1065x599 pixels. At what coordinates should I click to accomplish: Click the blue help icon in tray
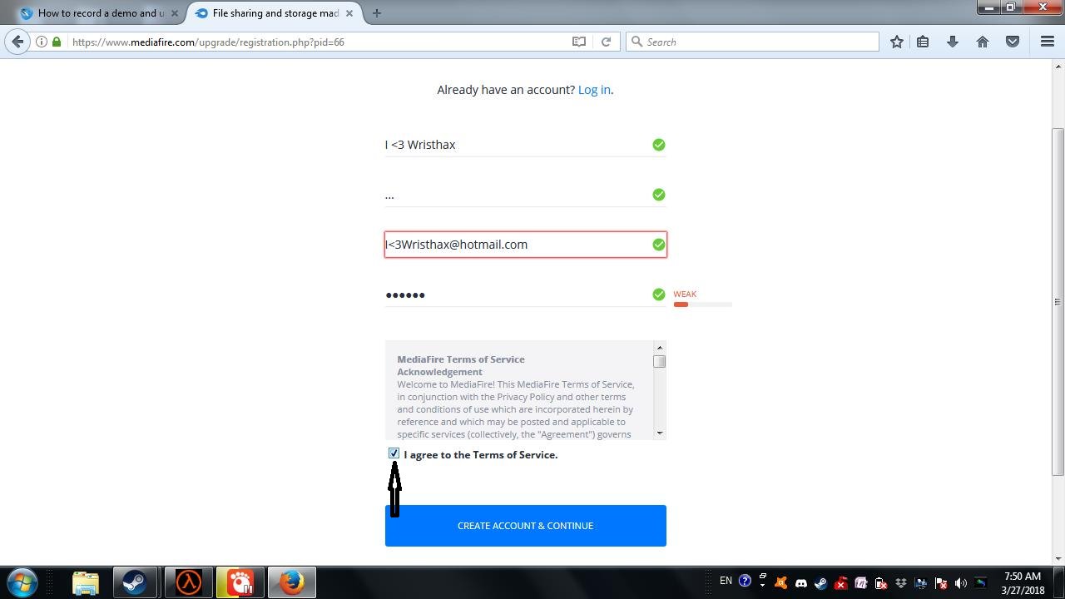pyautogui.click(x=745, y=581)
